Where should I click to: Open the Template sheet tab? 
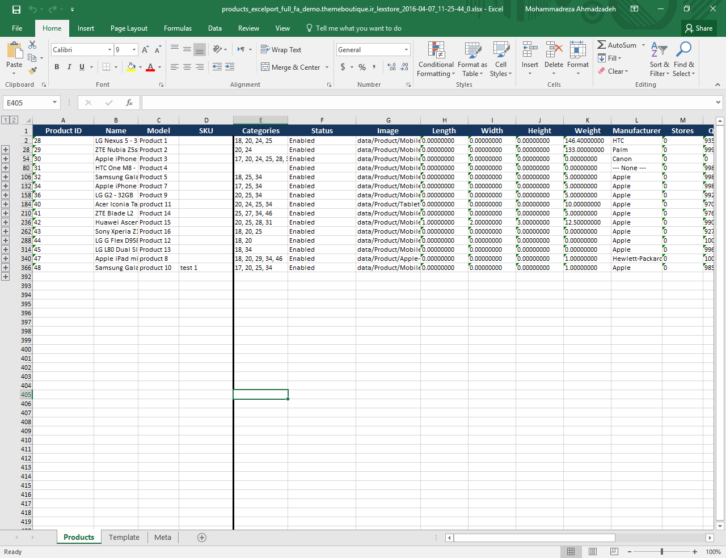[x=124, y=537]
